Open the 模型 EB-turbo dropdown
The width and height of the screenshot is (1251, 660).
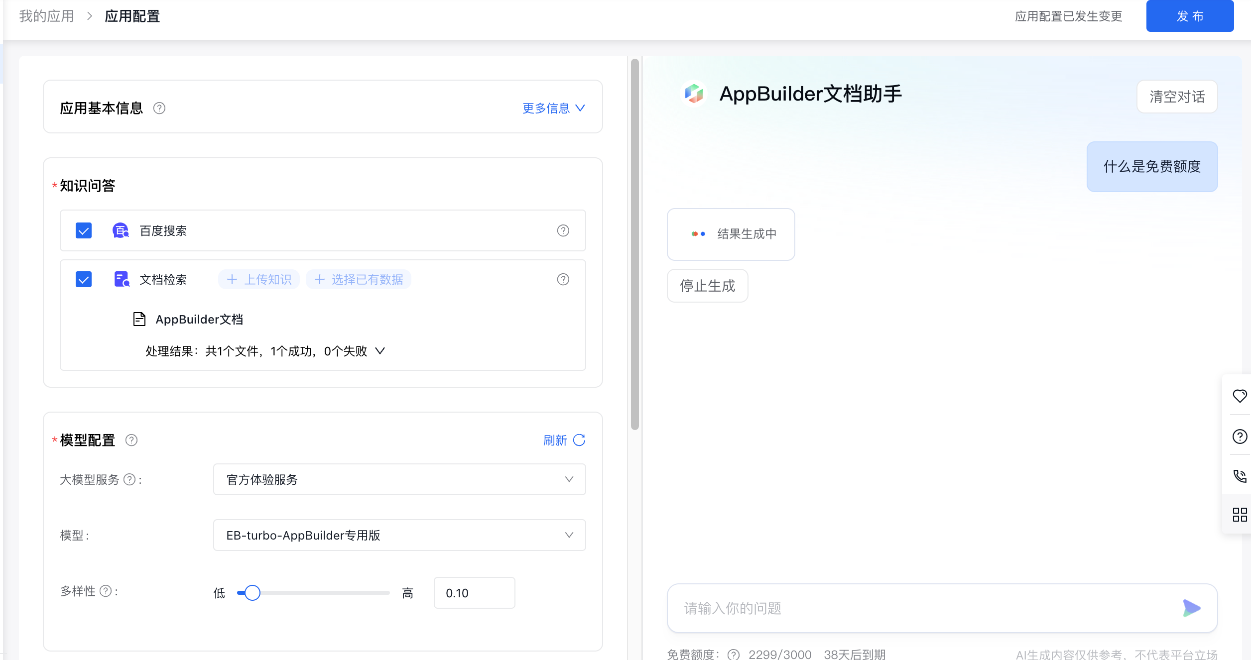(x=399, y=535)
